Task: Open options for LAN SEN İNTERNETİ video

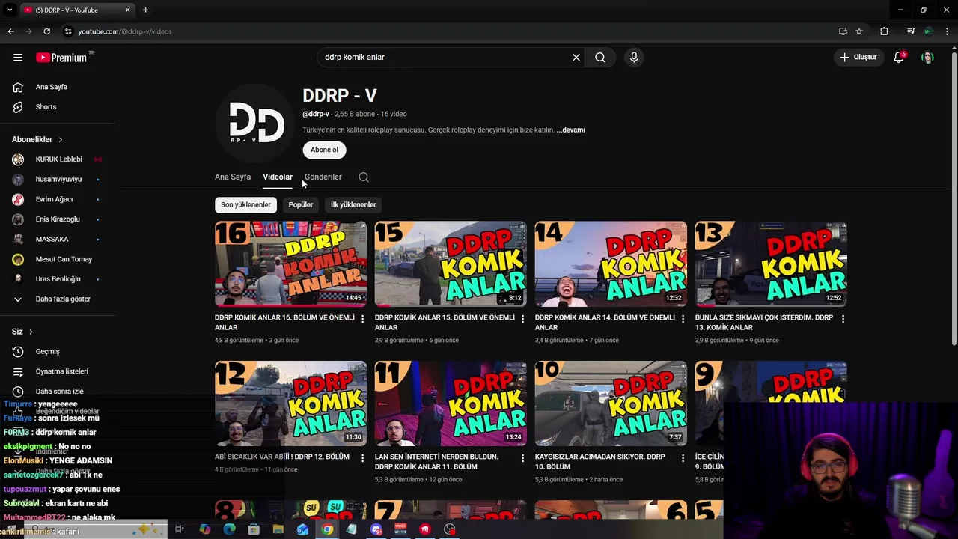Action: pyautogui.click(x=523, y=457)
